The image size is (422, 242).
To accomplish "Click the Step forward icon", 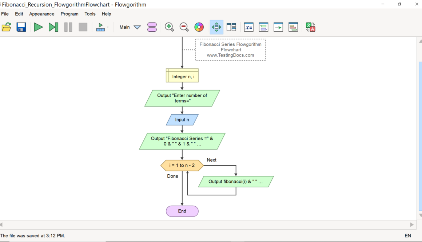I will click(x=53, y=27).
